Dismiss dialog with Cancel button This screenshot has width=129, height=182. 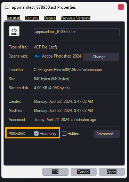(83, 172)
